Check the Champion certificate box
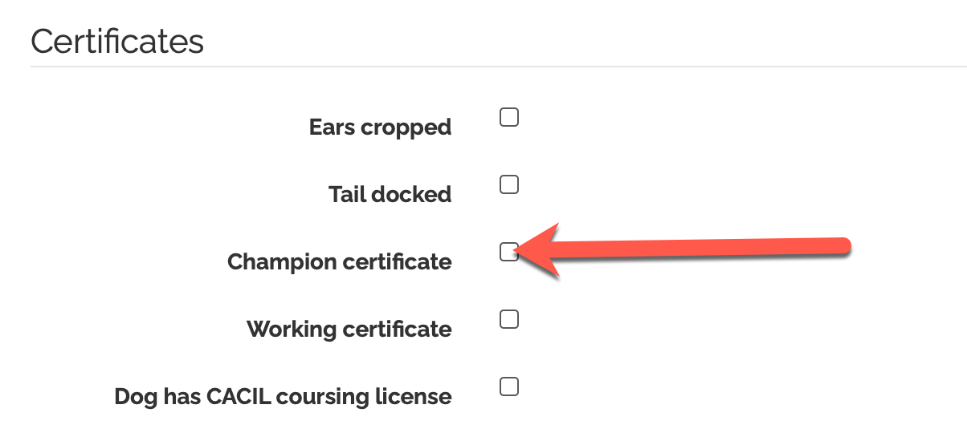 [509, 253]
